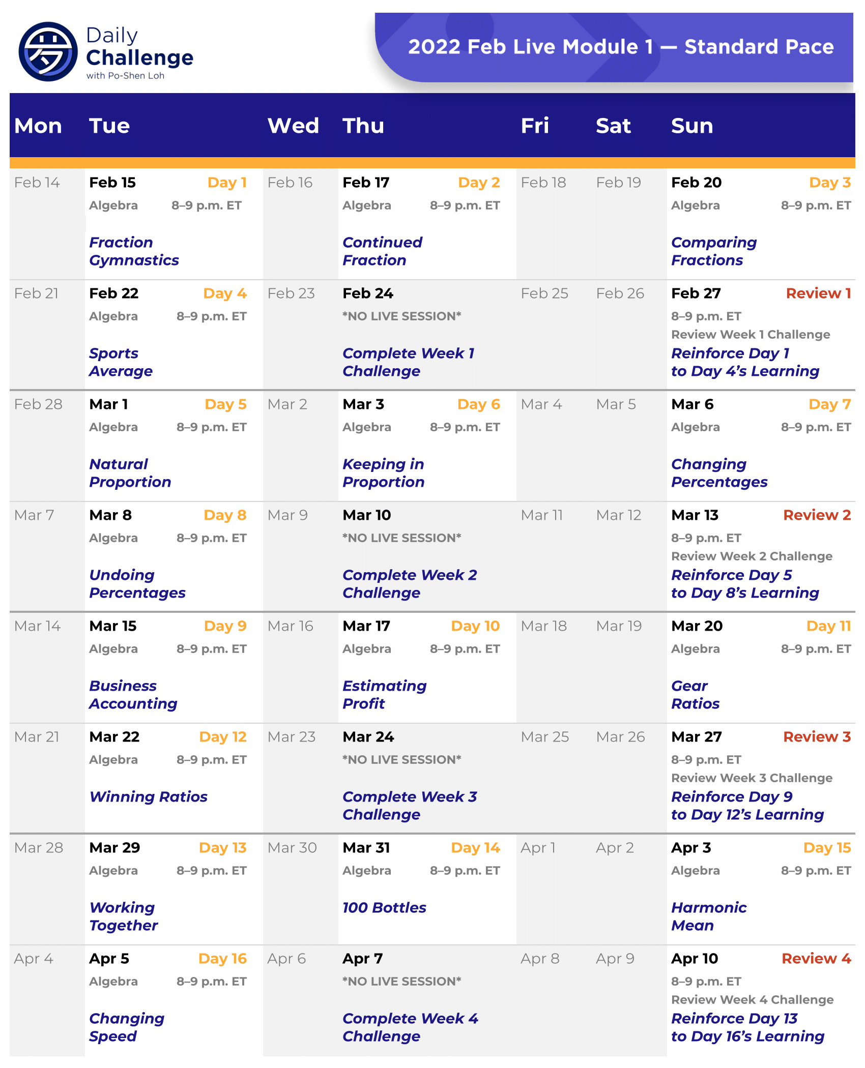The width and height of the screenshot is (865, 1068).
Task: Click the Tue column header
Action: click(x=109, y=126)
